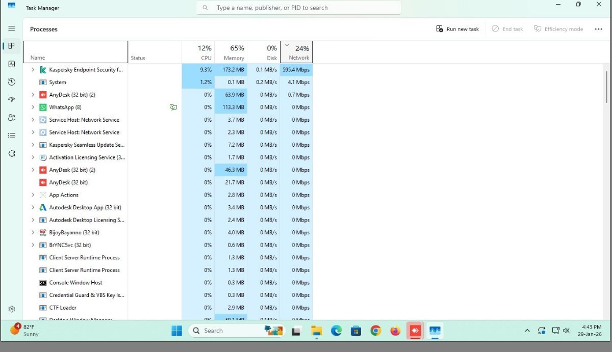Launch Google Chrome from taskbar
612x352 pixels.
(376, 331)
